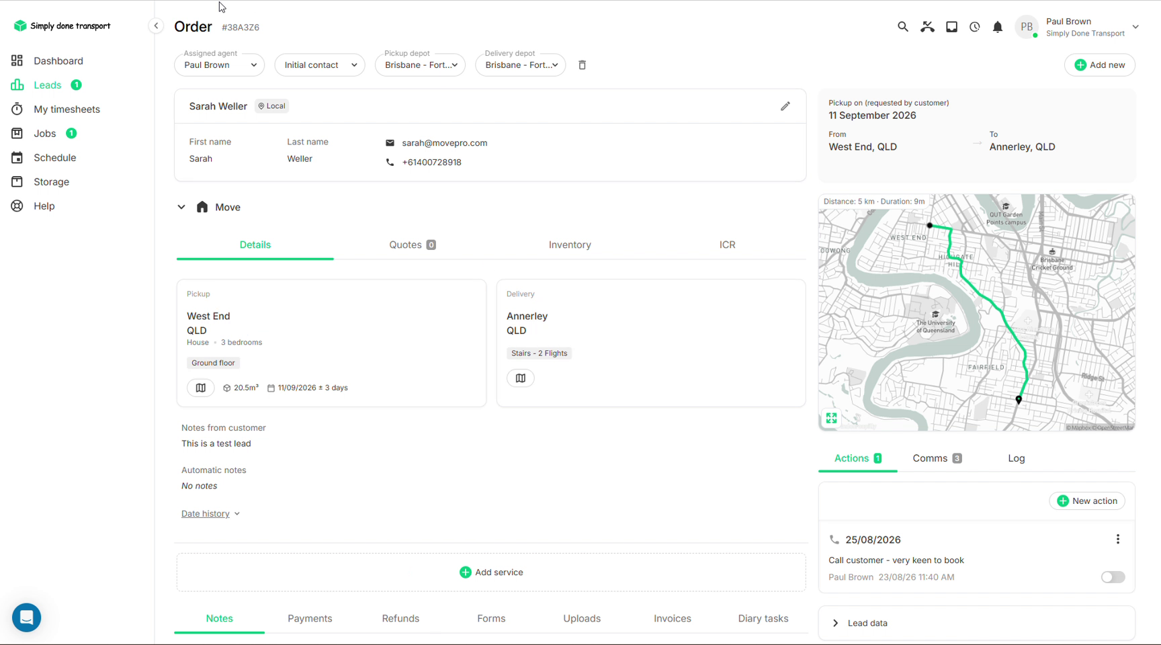Expand the Lead data section
The image size is (1161, 645).
[x=977, y=623]
